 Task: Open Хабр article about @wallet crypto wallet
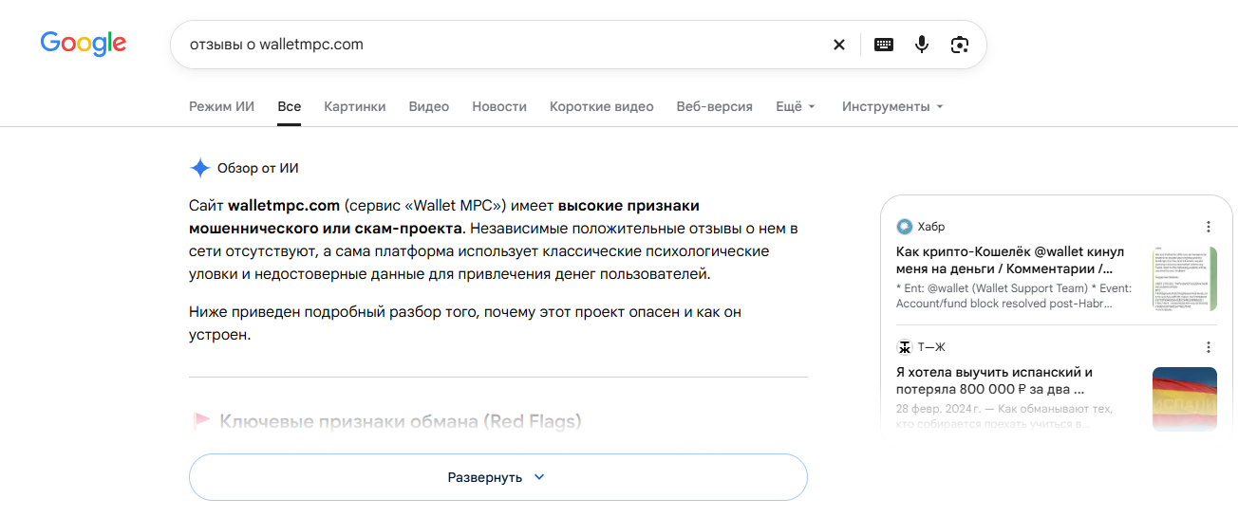coord(1010,260)
